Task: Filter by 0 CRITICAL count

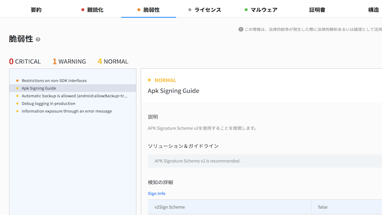Action: (x=25, y=61)
